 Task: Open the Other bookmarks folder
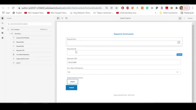tap(169, 13)
